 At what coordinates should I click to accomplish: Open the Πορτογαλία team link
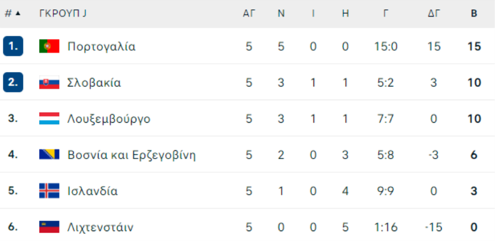click(x=101, y=46)
